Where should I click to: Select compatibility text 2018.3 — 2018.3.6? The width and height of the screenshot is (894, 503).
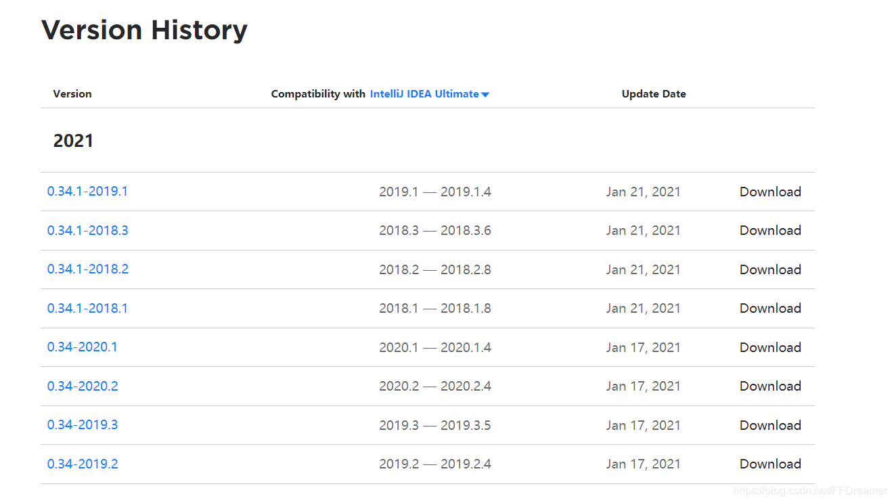(435, 230)
